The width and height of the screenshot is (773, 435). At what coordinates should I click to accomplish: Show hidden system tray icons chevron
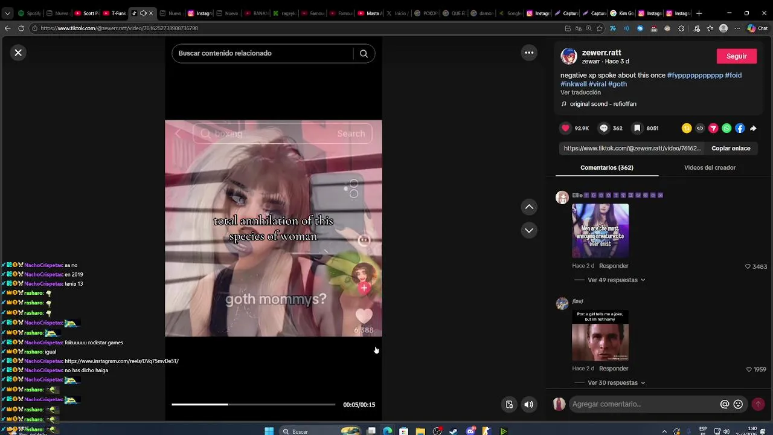tap(665, 431)
